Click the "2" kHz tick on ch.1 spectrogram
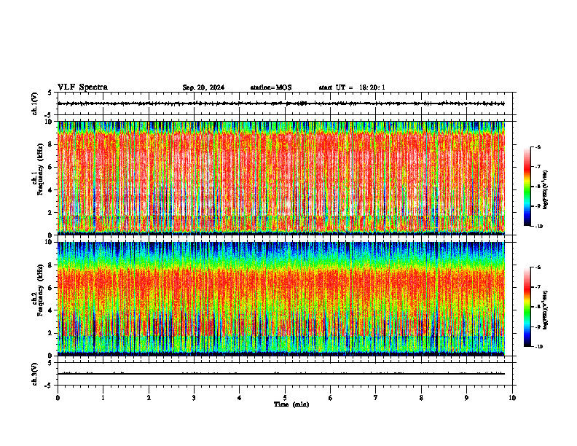The image size is (577, 446). pos(51,213)
